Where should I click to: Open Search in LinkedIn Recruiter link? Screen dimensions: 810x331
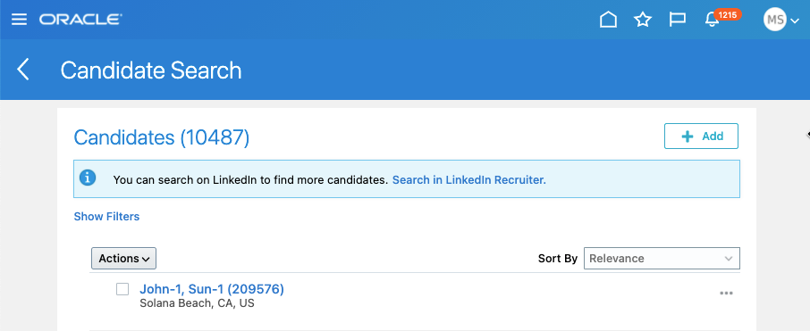tap(469, 180)
